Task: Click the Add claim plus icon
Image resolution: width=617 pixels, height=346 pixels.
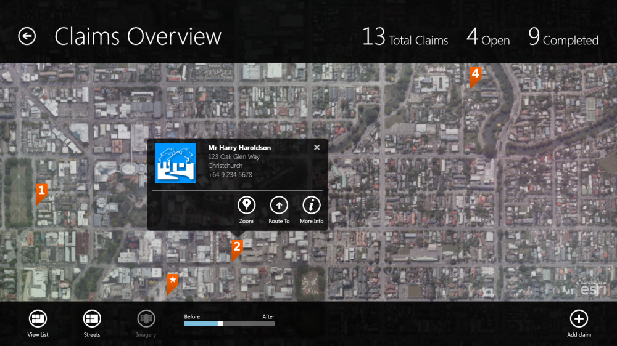Action: pyautogui.click(x=579, y=318)
